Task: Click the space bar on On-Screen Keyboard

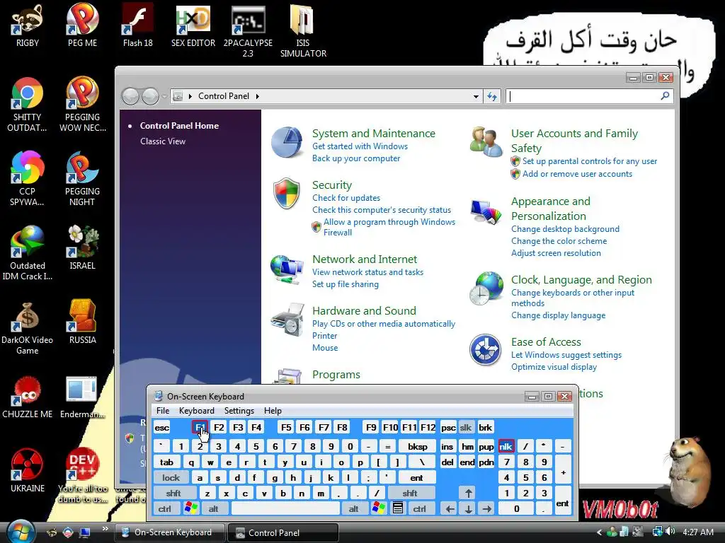Action: coord(285,508)
